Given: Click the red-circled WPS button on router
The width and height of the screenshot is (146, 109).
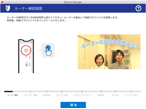Looking at the screenshot, I should (26, 50).
